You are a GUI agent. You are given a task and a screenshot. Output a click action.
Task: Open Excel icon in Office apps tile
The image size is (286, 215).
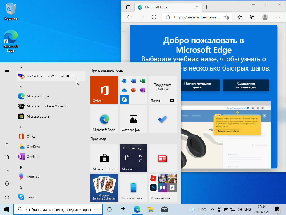(x=143, y=81)
